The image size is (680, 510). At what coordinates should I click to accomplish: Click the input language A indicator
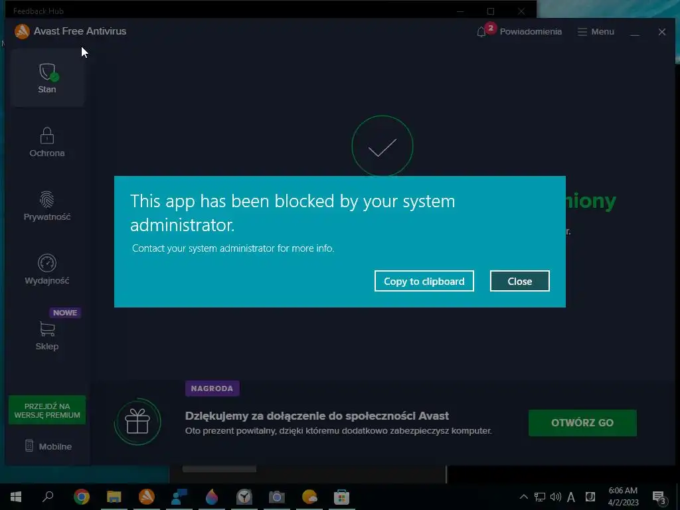[x=571, y=497]
